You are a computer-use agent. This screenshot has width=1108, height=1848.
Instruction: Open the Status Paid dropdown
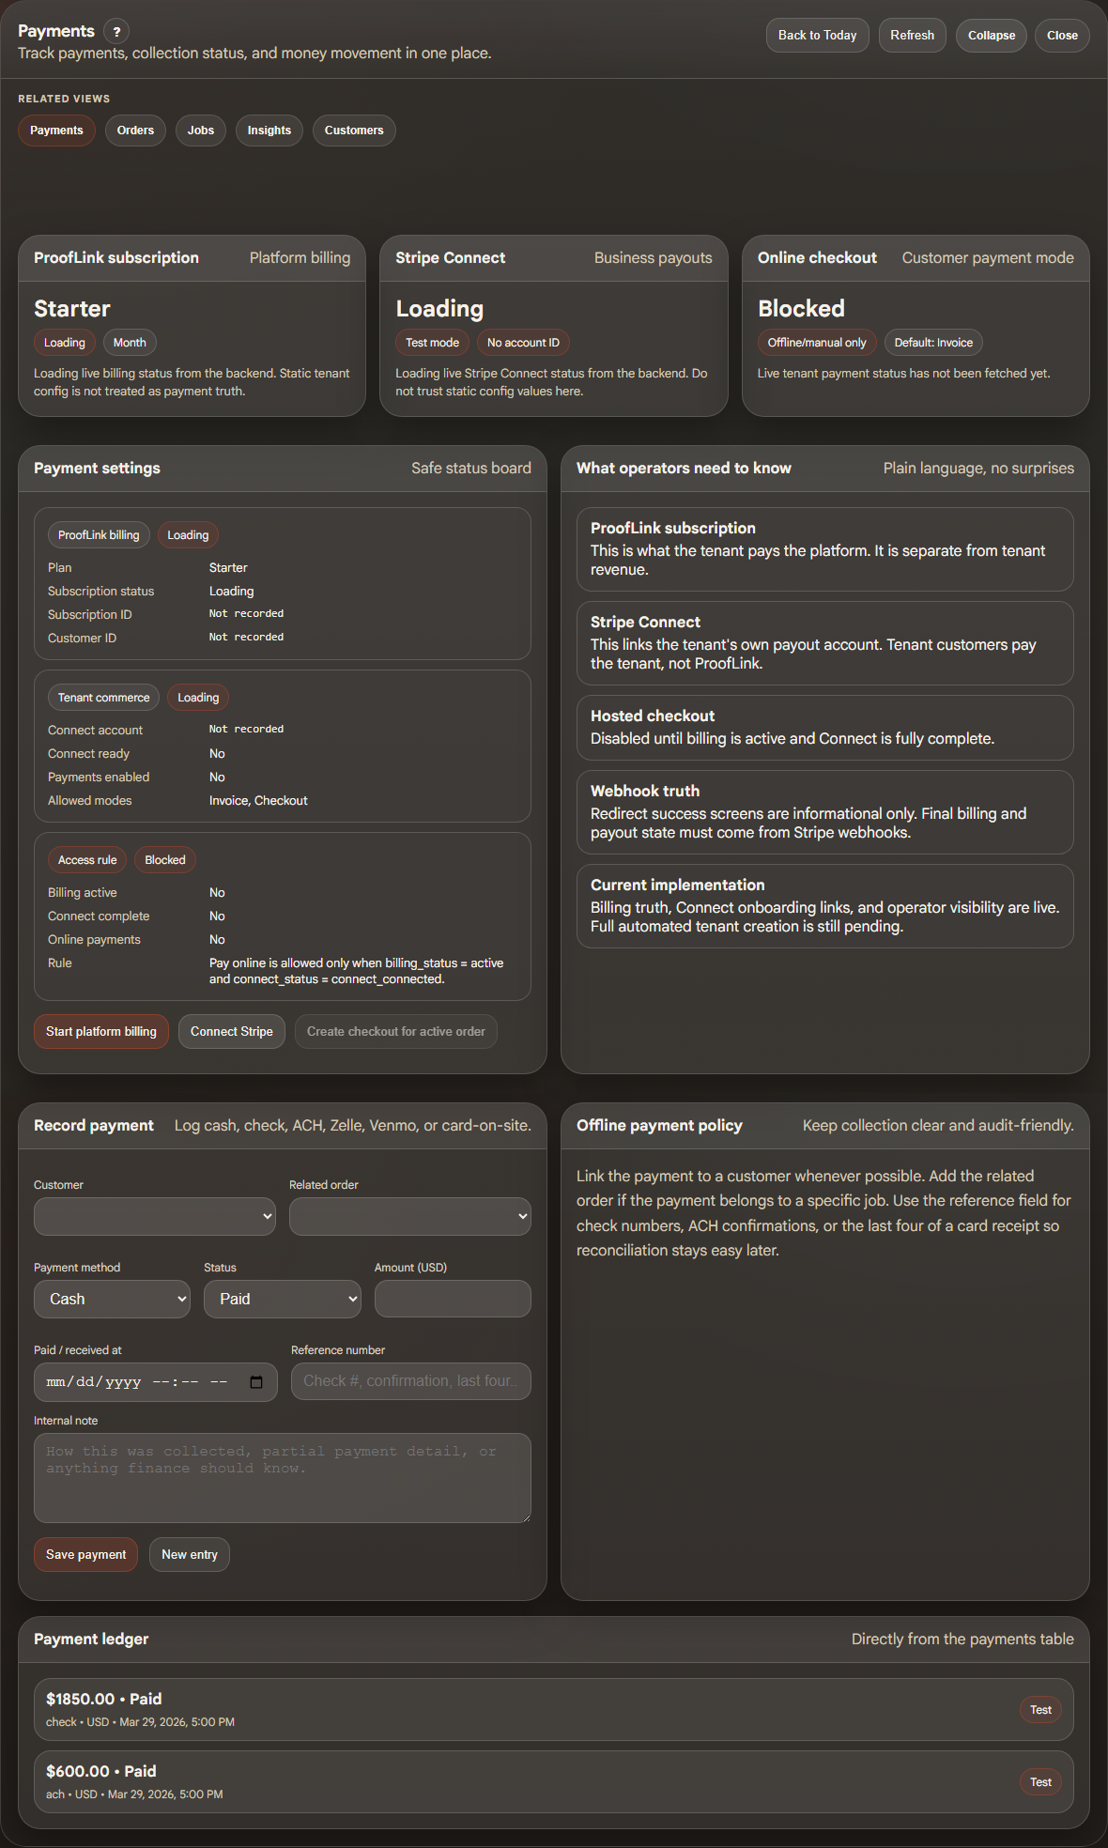click(283, 1300)
